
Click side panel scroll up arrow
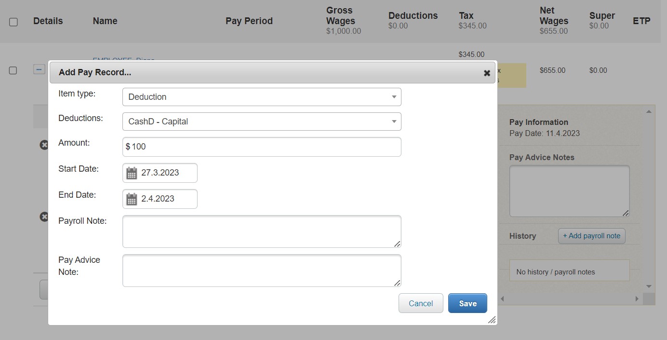point(649,111)
